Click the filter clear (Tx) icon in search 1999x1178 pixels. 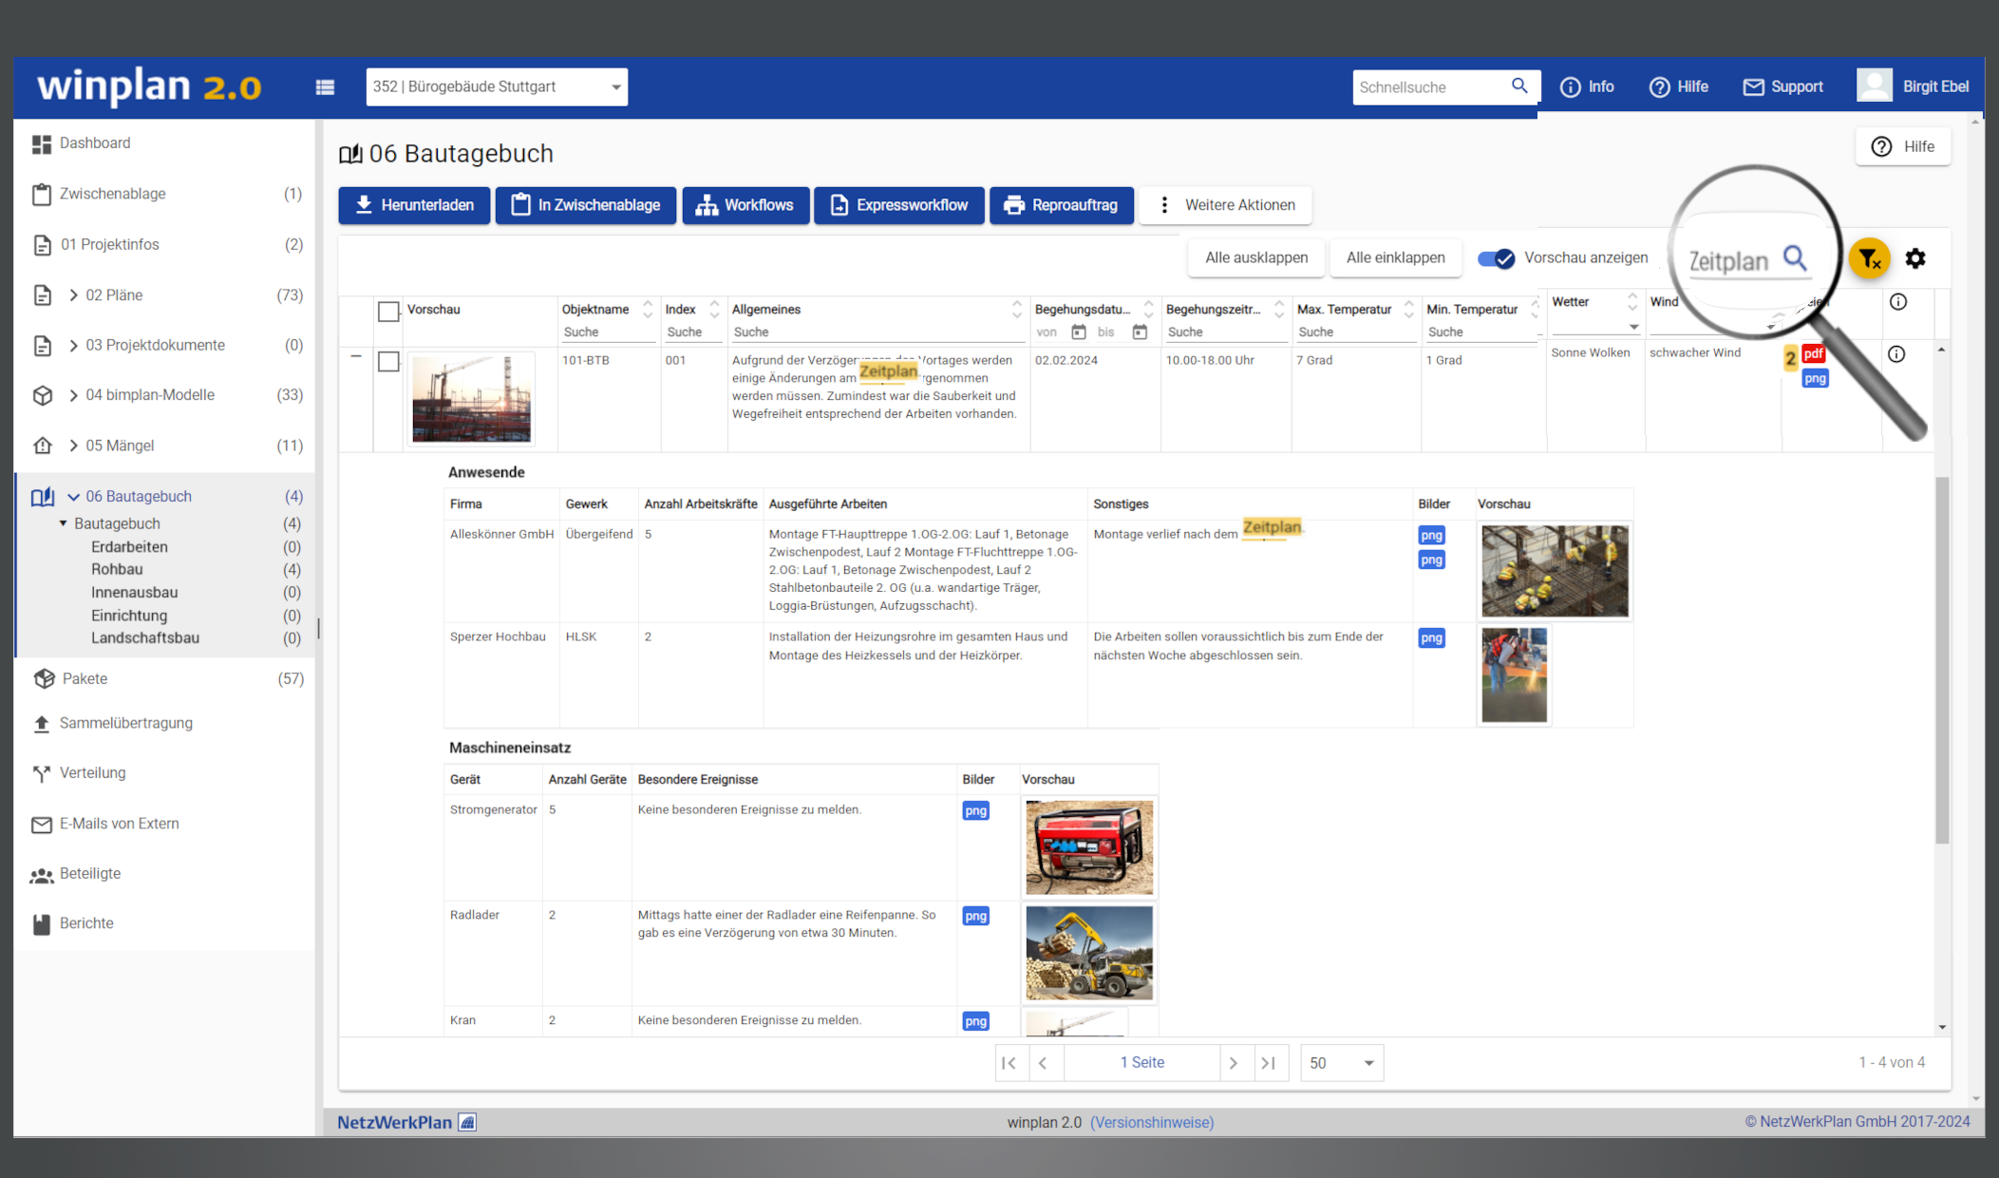click(1870, 256)
